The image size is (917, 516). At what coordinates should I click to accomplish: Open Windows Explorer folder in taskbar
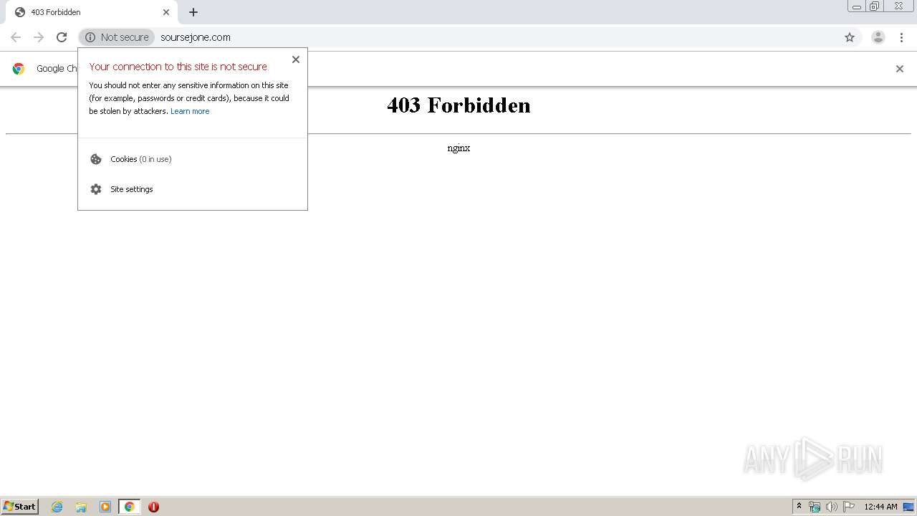(x=81, y=507)
